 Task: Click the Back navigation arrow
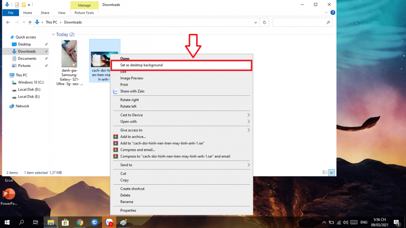tap(8, 22)
